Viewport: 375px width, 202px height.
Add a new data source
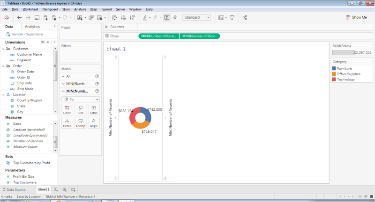45,17
